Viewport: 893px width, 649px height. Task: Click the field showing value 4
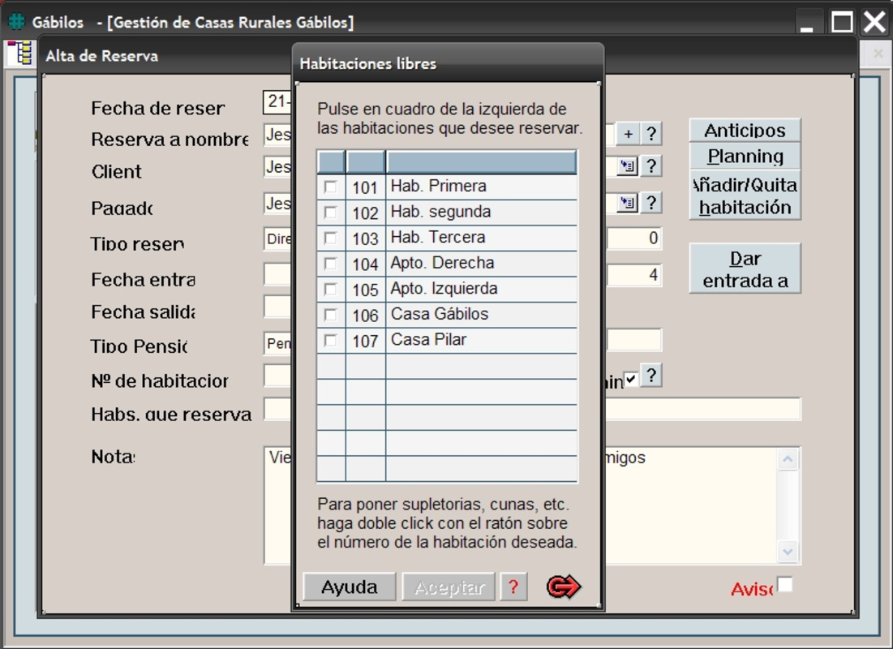click(x=633, y=275)
